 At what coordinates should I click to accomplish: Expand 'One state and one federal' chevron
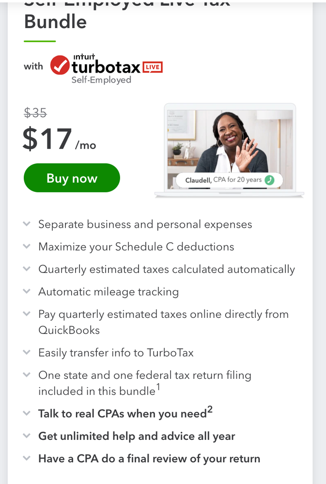click(x=27, y=375)
